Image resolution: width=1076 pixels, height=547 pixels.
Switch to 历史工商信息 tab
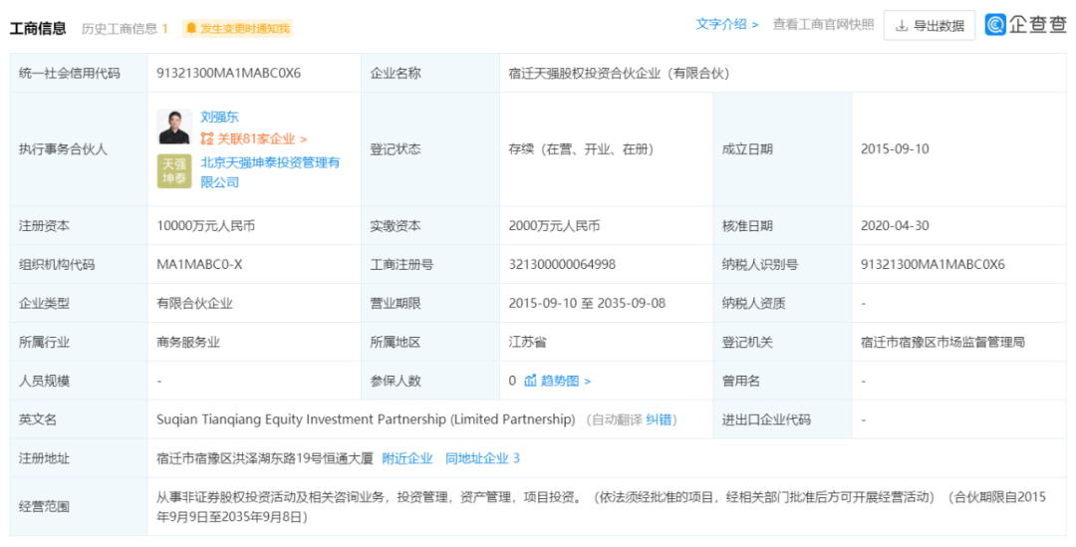click(124, 29)
